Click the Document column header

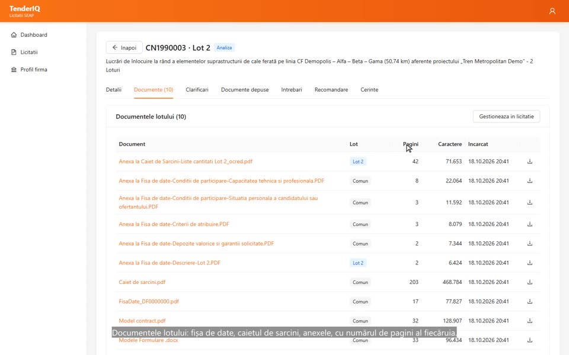pos(132,144)
